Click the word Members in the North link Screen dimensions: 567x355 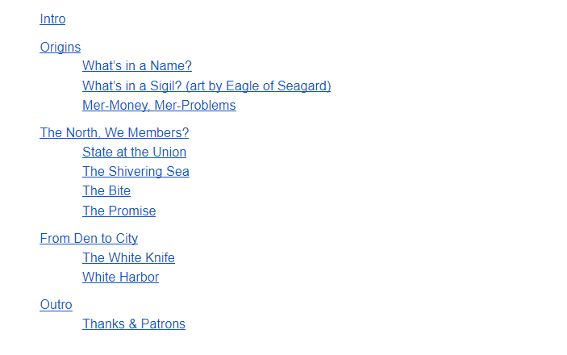[x=156, y=132]
